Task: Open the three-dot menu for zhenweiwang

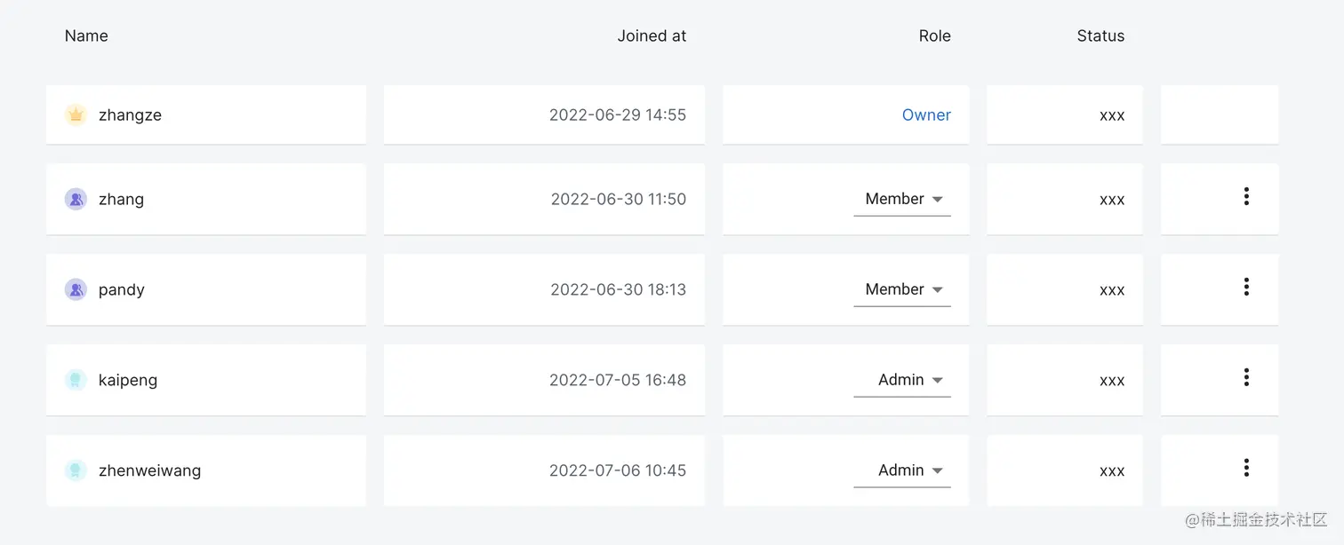Action: coord(1246,468)
